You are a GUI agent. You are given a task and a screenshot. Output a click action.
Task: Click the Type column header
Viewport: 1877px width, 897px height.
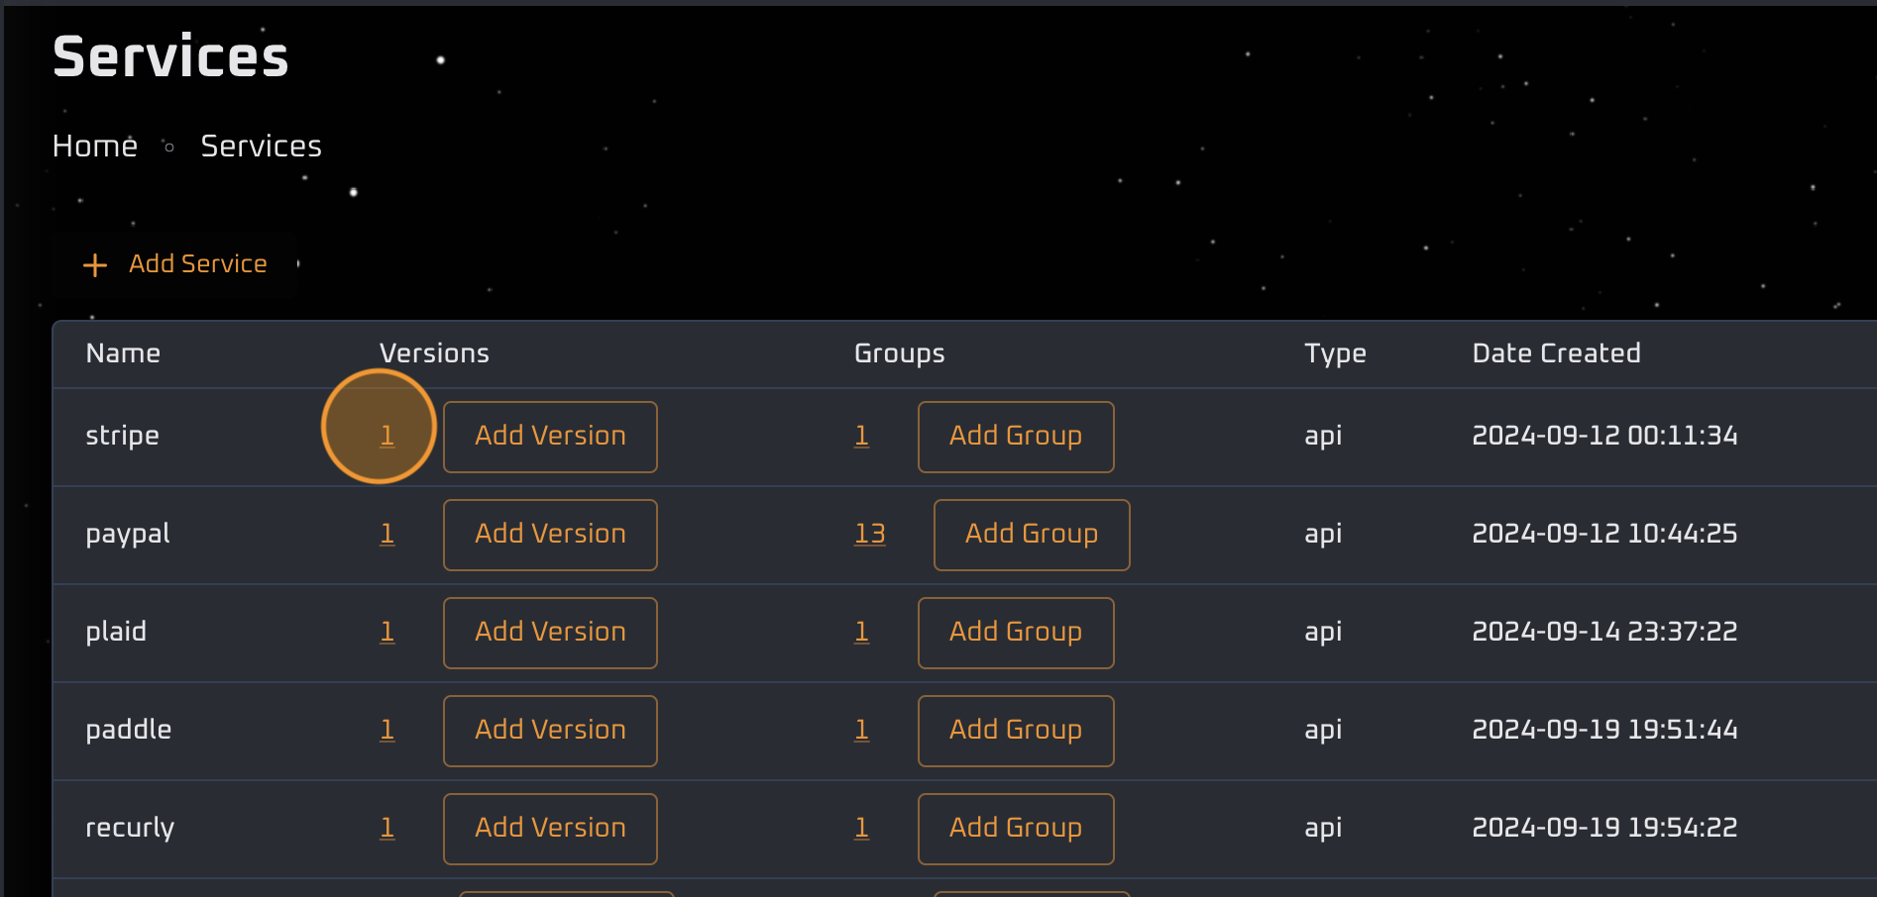1335,353
